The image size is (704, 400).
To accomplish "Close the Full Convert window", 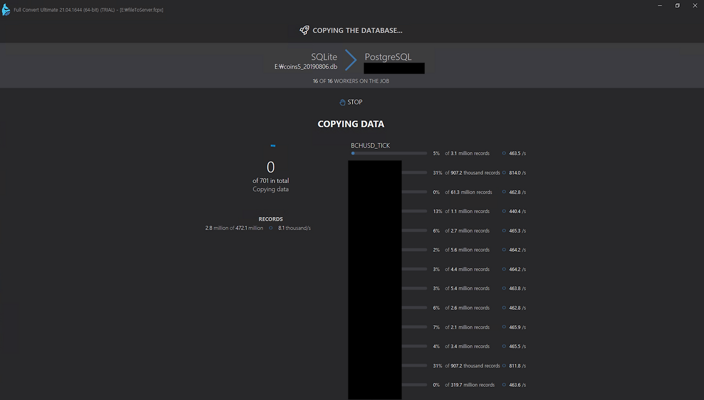I will (x=695, y=5).
